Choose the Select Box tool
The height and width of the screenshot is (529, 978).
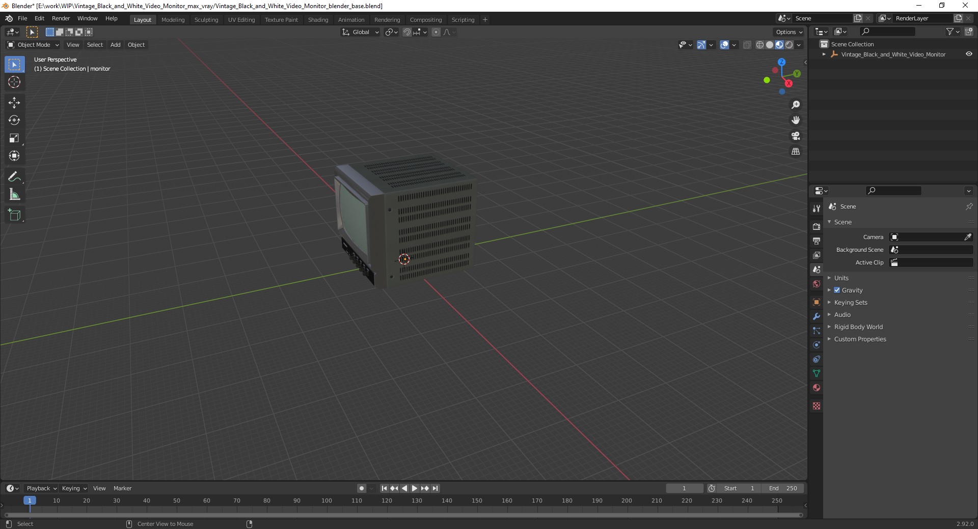(14, 65)
